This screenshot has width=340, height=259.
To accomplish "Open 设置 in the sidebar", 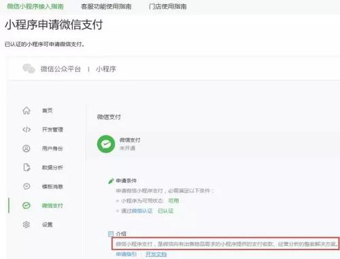I will 48,224.
